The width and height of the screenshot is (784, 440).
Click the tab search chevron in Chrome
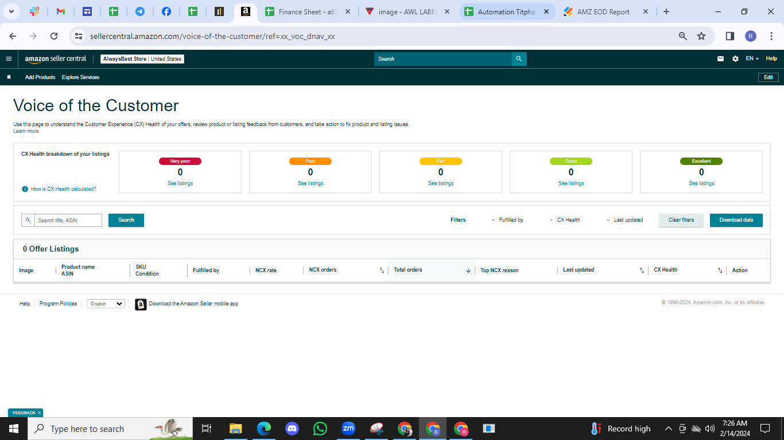point(11,11)
